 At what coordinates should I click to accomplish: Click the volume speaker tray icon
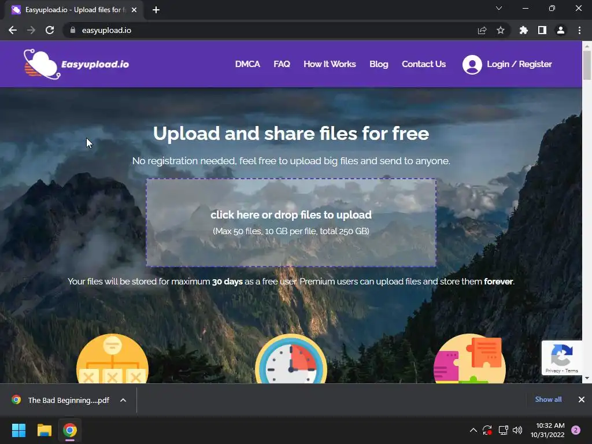[x=517, y=430]
